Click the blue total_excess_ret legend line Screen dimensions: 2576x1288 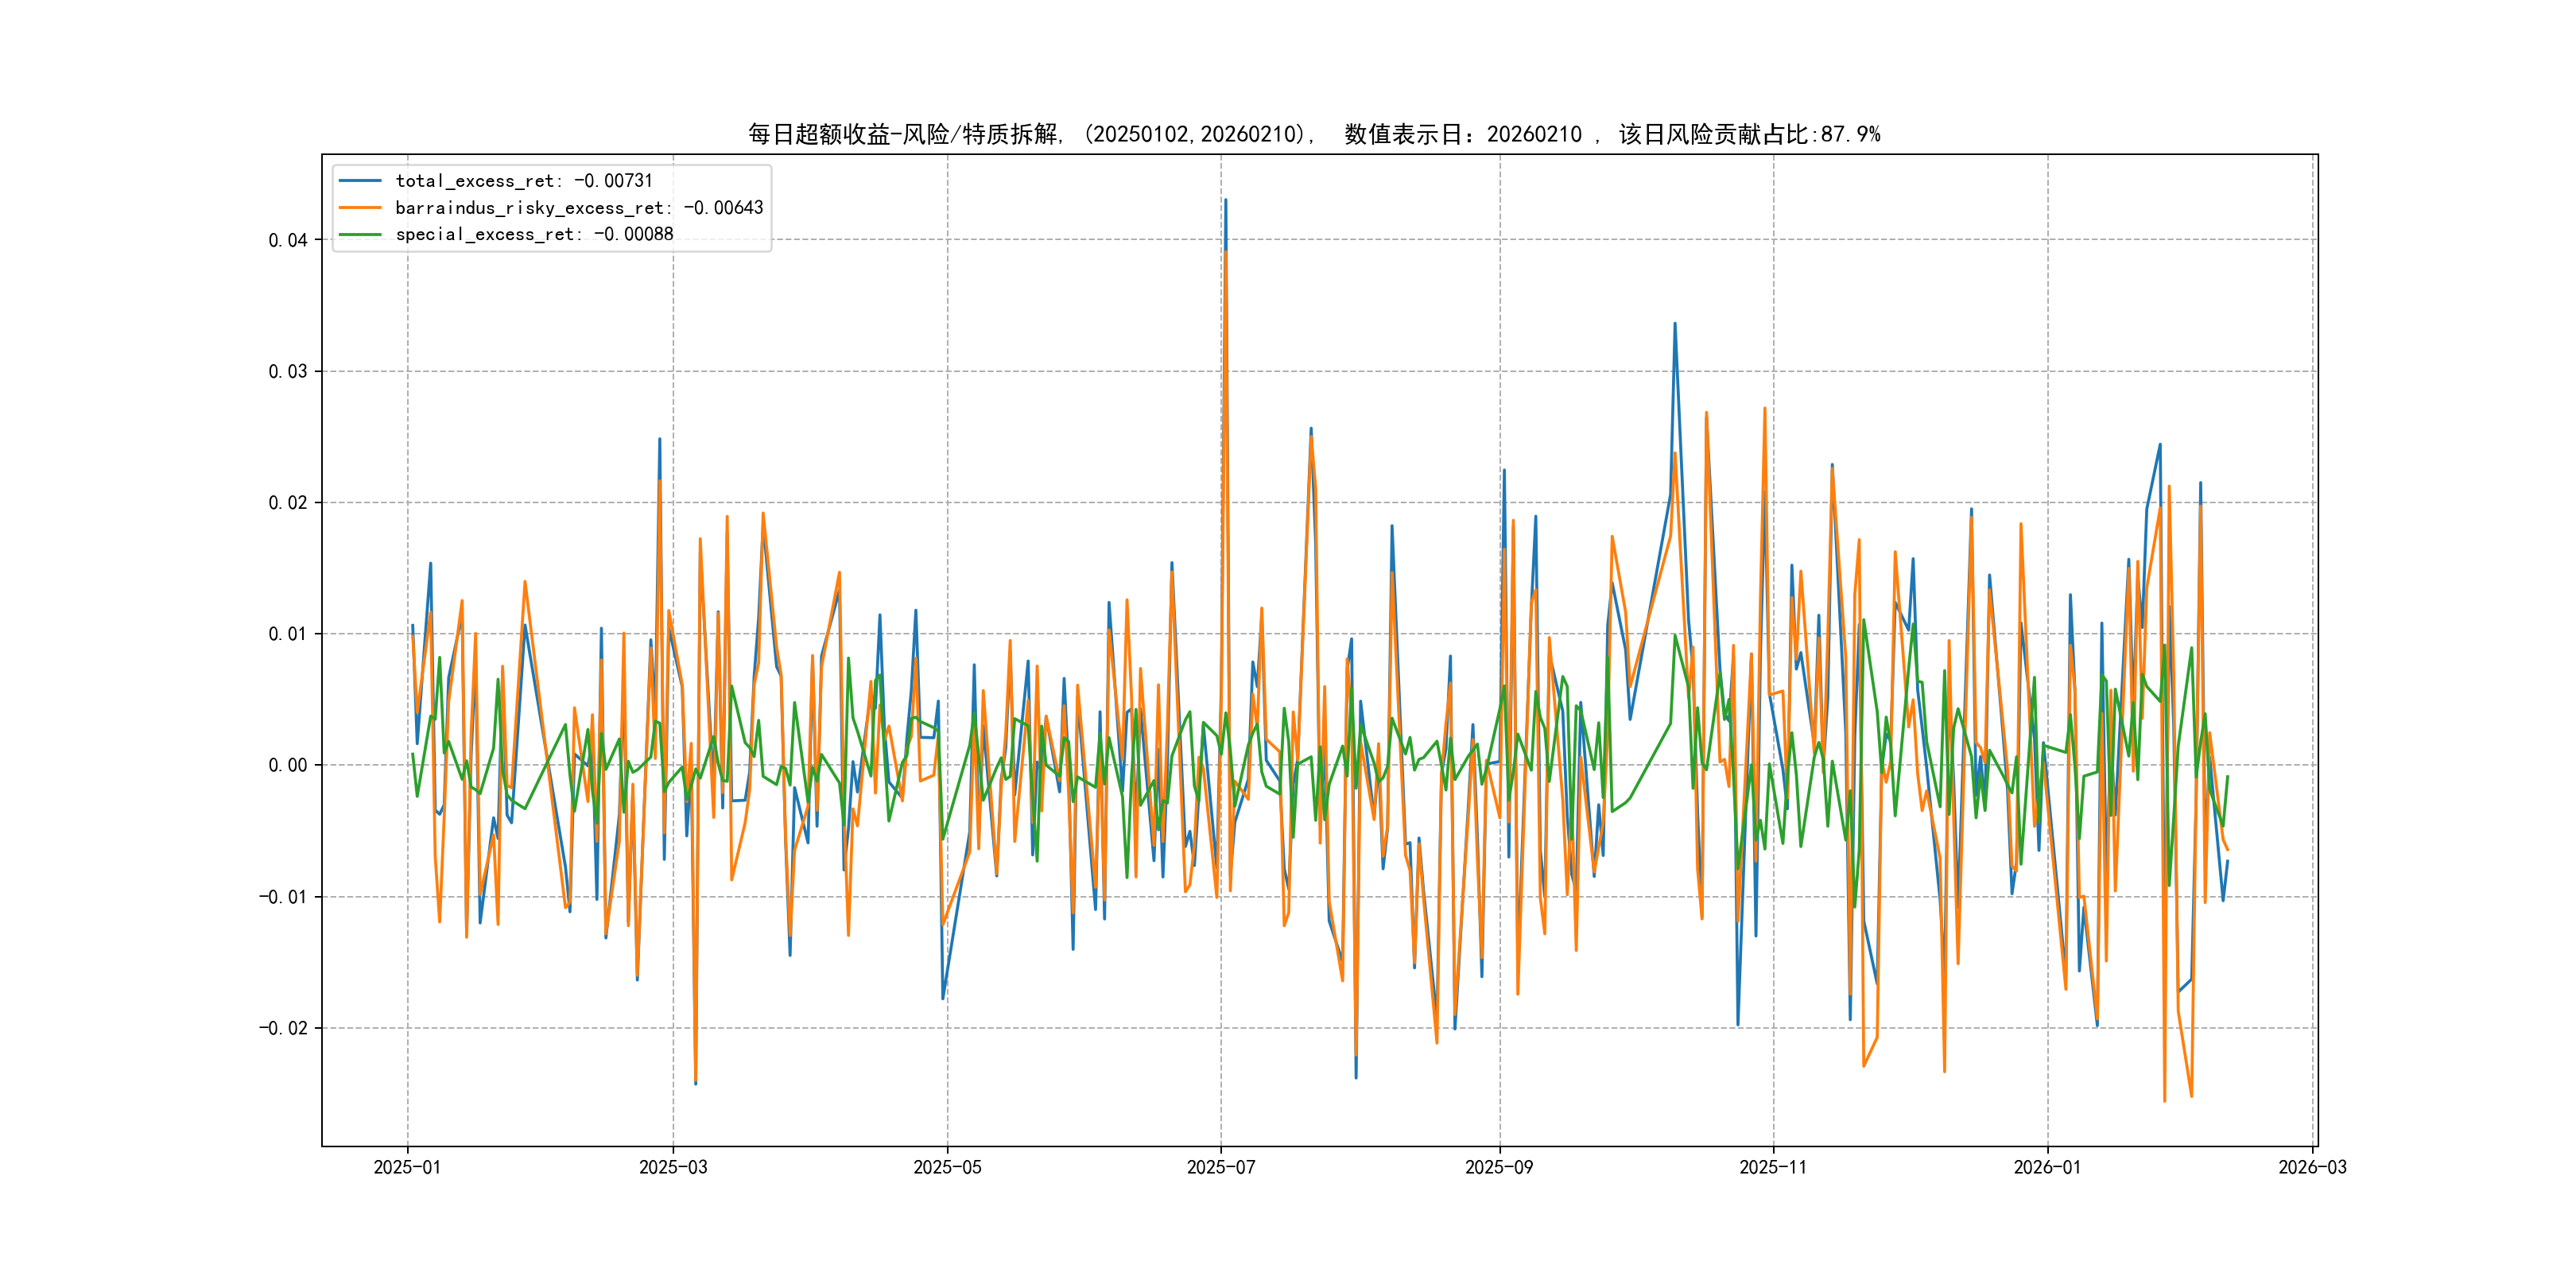(360, 181)
